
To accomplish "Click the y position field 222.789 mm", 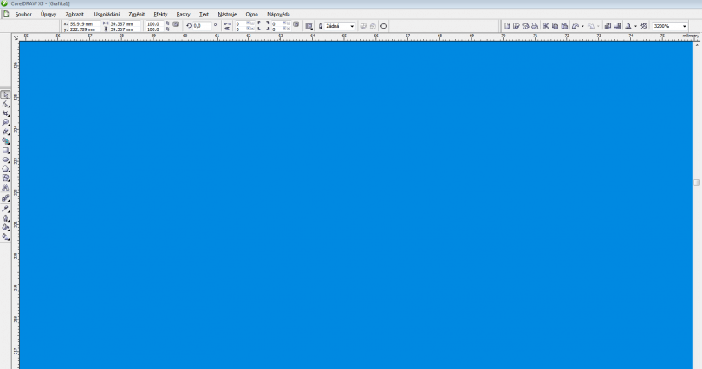I will (x=84, y=29).
